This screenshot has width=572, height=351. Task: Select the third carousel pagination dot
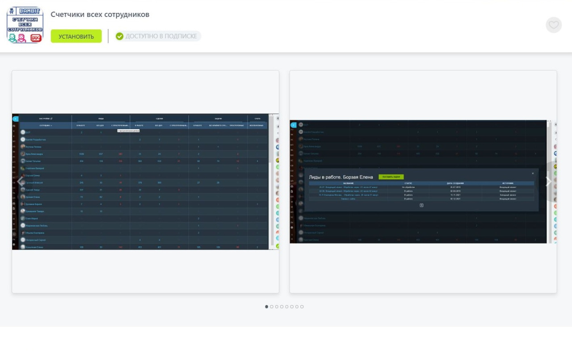(x=277, y=307)
